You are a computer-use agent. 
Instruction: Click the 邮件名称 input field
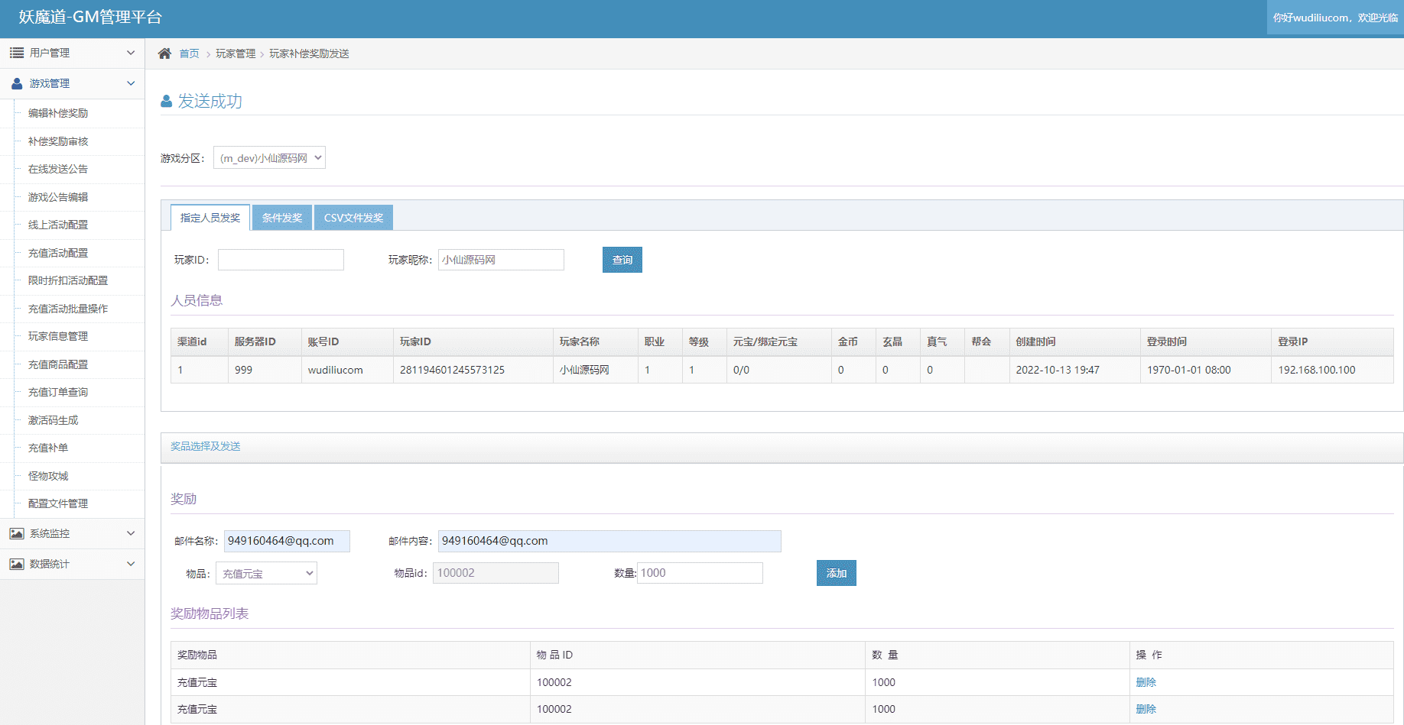[287, 541]
